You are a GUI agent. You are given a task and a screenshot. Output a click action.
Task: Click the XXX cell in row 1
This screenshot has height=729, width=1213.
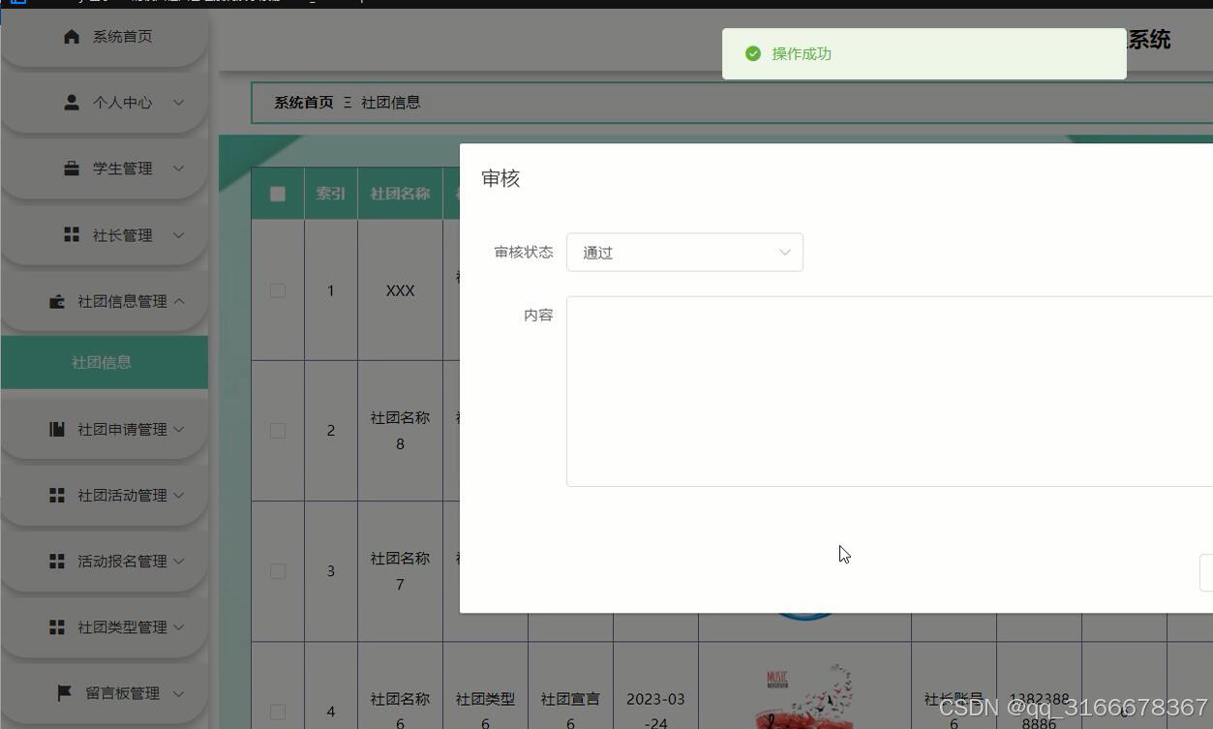click(400, 290)
